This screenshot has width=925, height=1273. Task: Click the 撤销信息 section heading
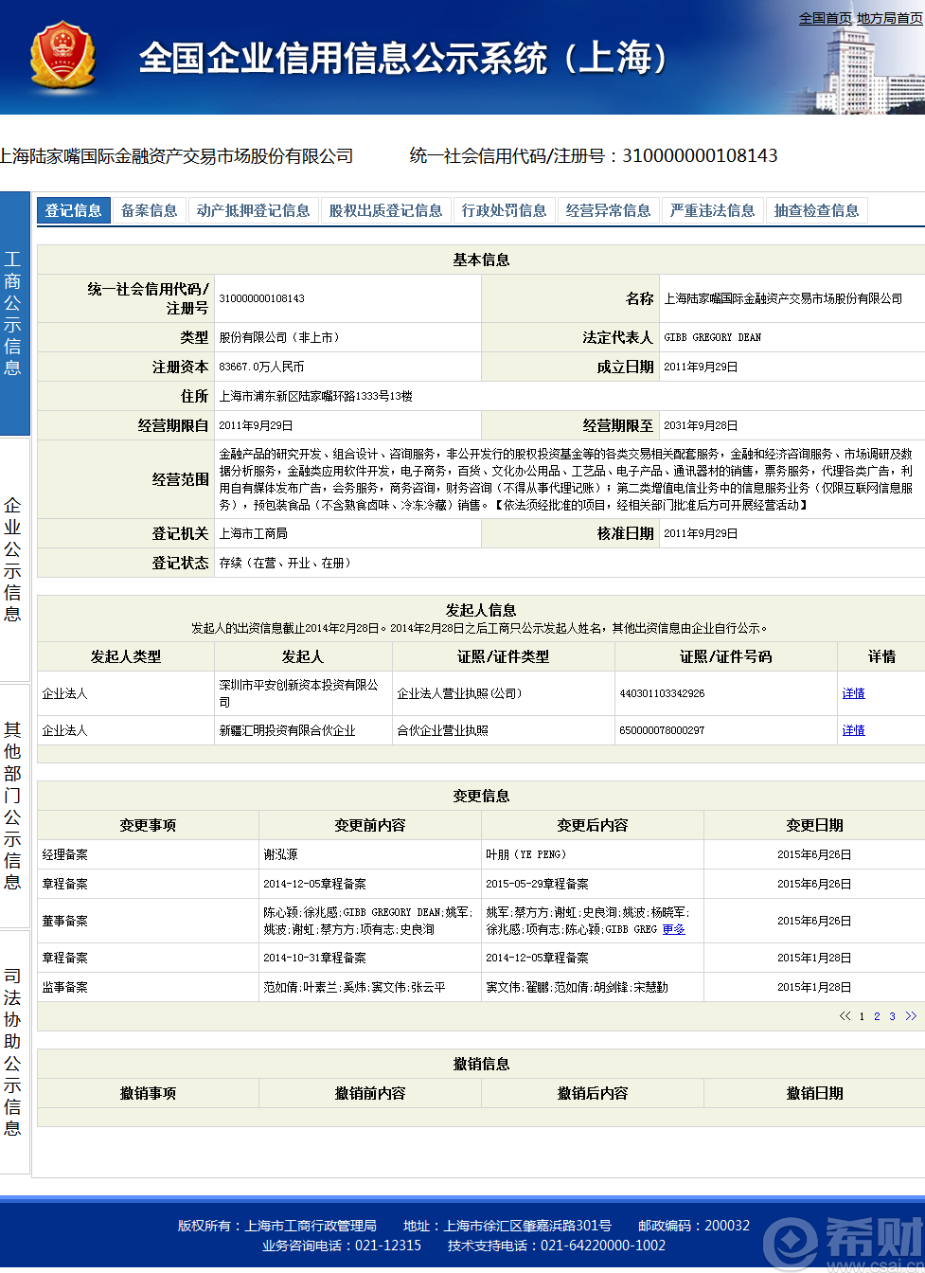481,1064
